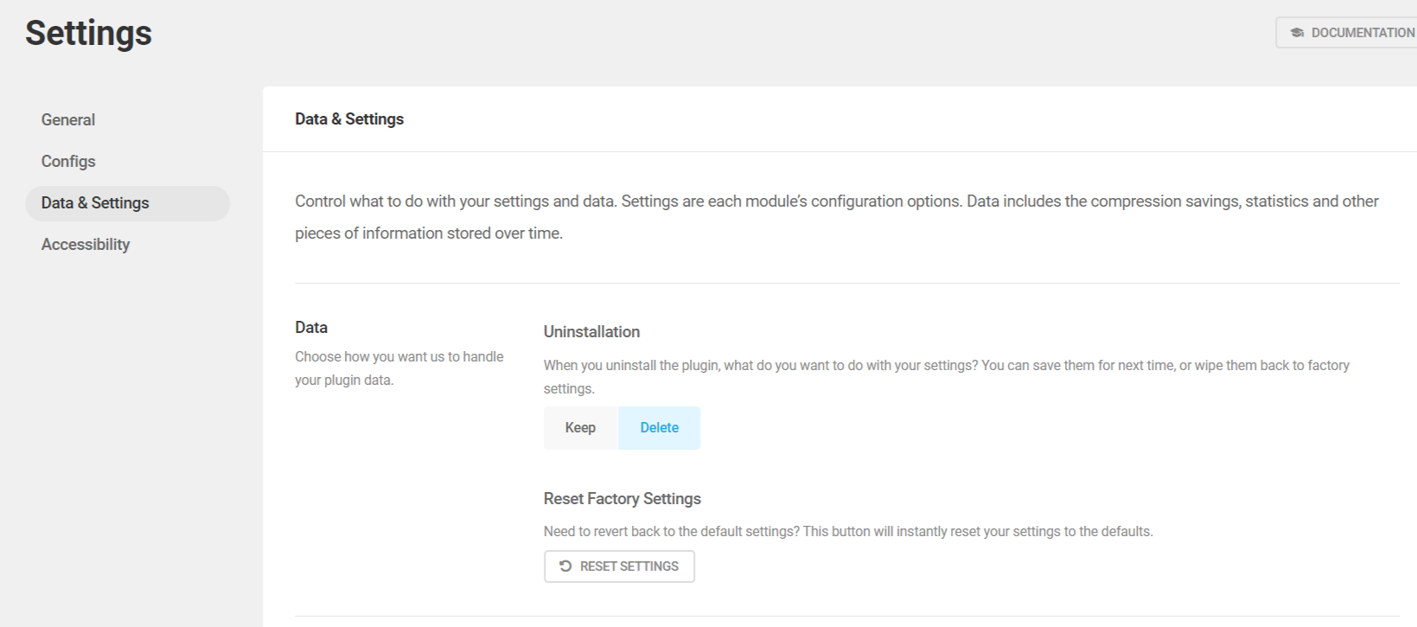The height and width of the screenshot is (627, 1417).
Task: Choose Delete for uninstallation settings
Action: 660,428
